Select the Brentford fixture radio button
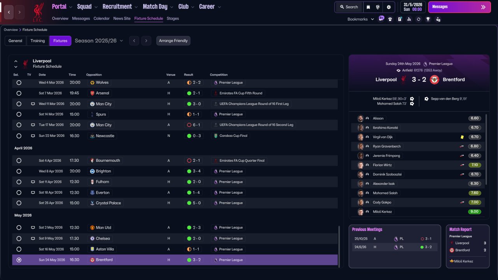The width and height of the screenshot is (498, 280). [19, 260]
